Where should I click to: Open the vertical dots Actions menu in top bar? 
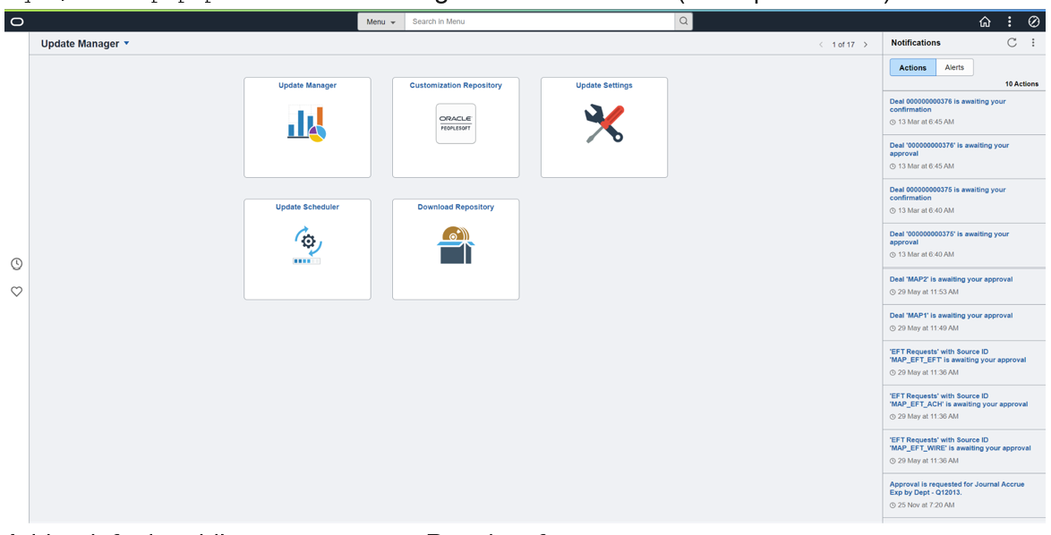click(x=1010, y=21)
